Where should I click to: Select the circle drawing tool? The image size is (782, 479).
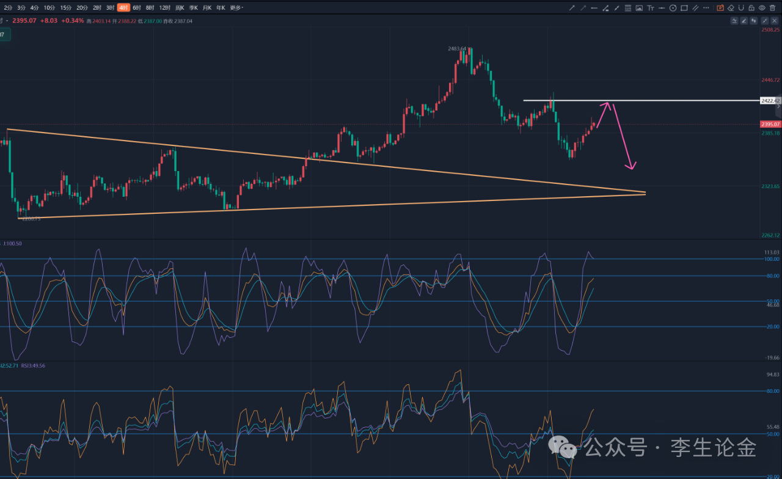[673, 8]
